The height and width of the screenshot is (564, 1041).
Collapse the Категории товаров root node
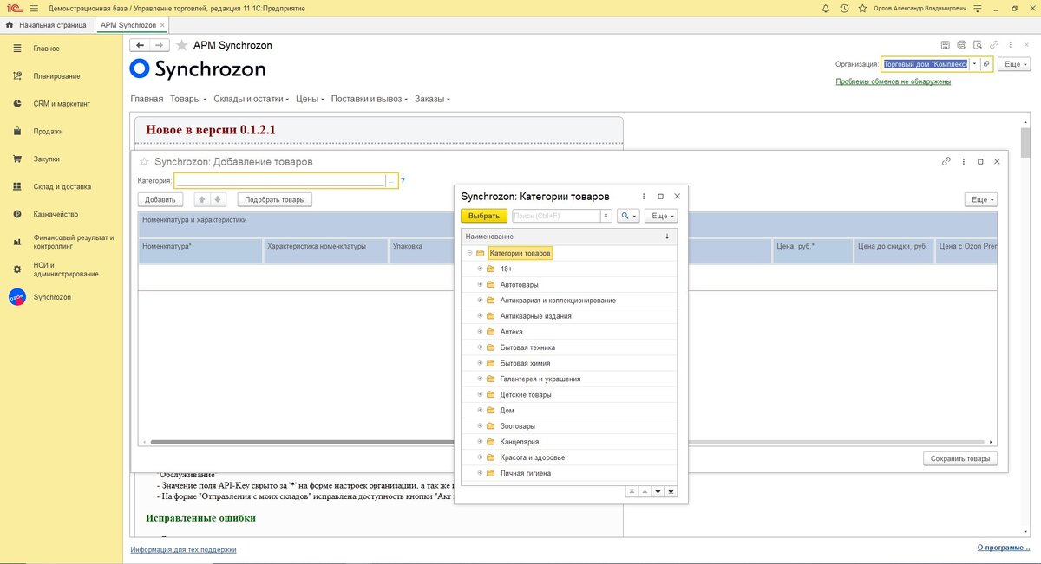point(469,253)
